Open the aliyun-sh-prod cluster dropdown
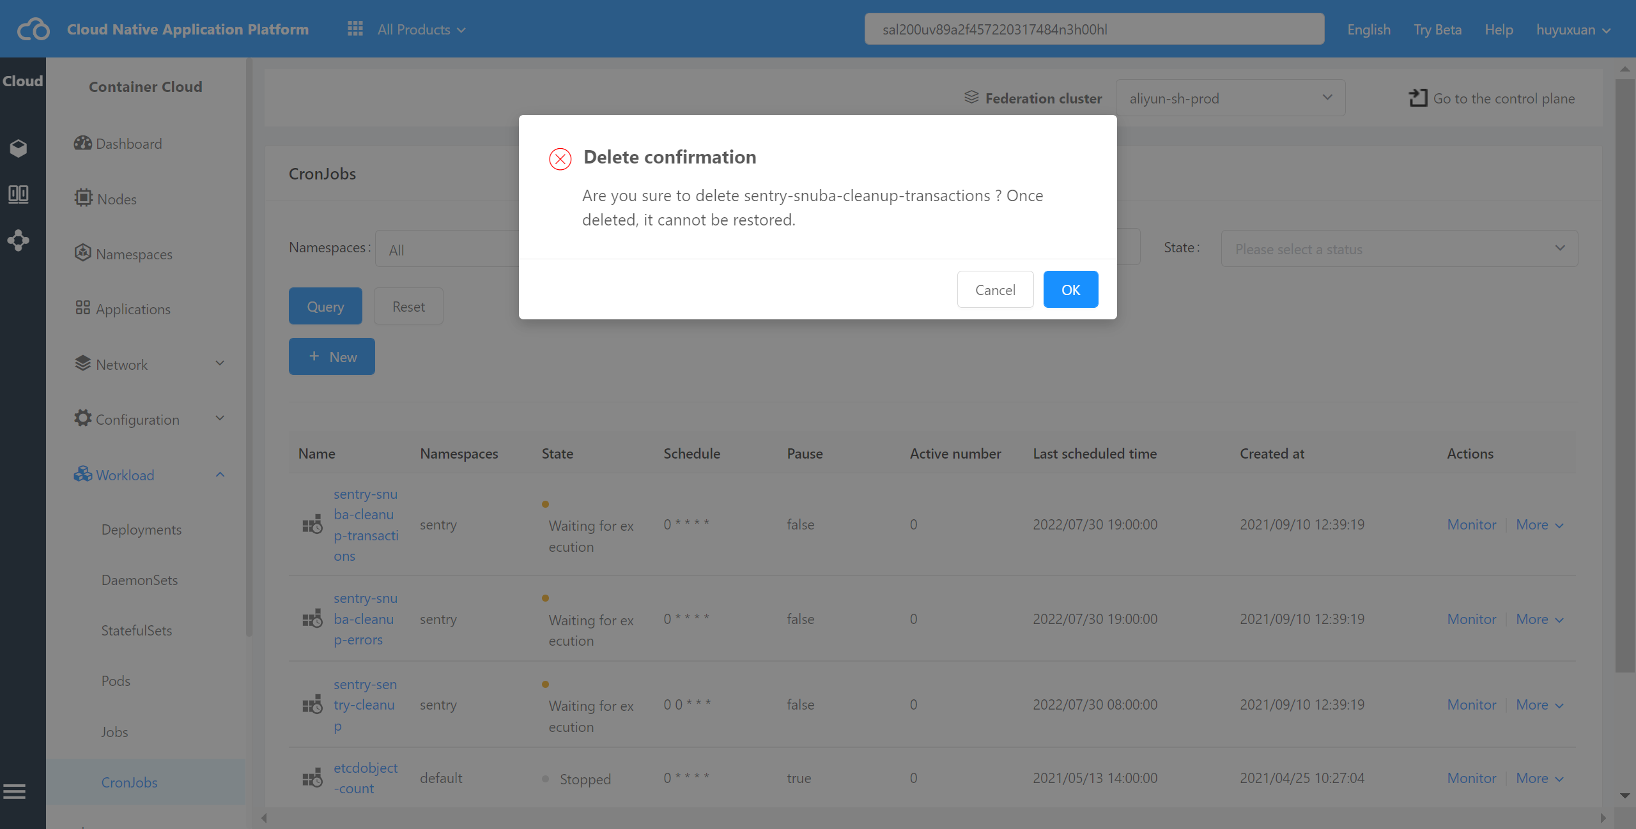Screen dimensions: 1636x829 [1230, 98]
